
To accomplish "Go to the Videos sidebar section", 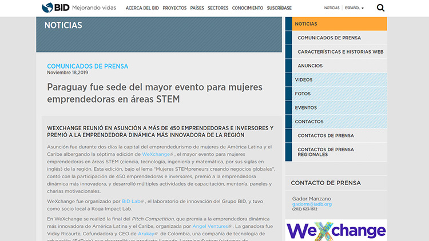I will 304,80.
